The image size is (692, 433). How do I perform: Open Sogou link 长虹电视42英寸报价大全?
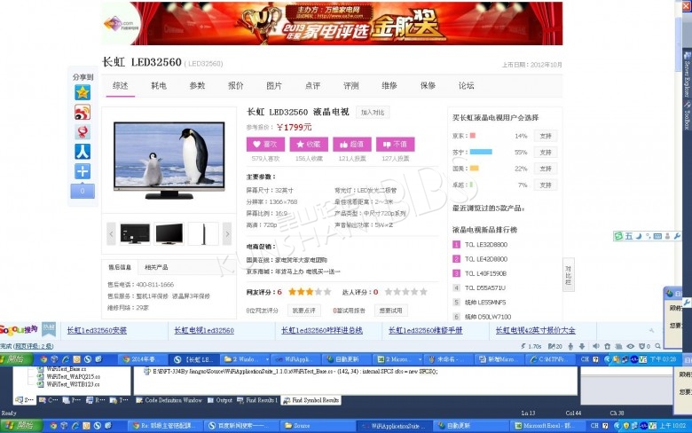535,330
